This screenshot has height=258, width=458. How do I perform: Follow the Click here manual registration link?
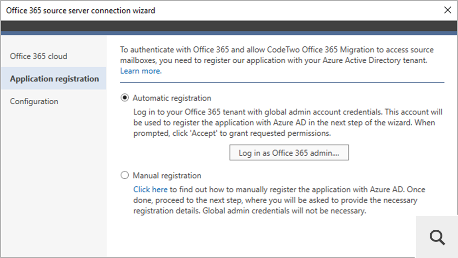point(151,189)
